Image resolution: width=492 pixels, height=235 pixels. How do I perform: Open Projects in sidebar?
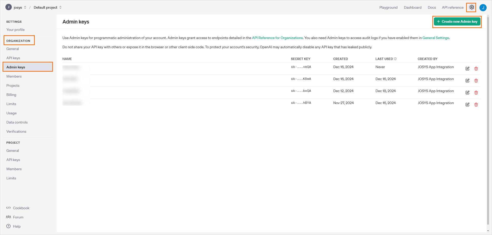13,85
